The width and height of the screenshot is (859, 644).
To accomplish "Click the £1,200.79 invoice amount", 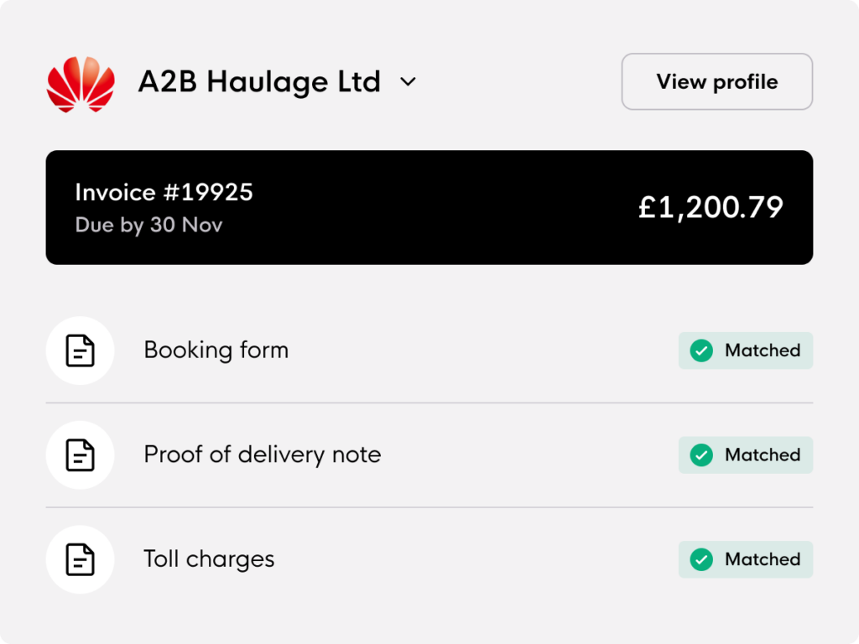I will click(711, 208).
